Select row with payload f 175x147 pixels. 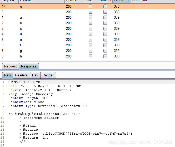[x=87, y=45]
